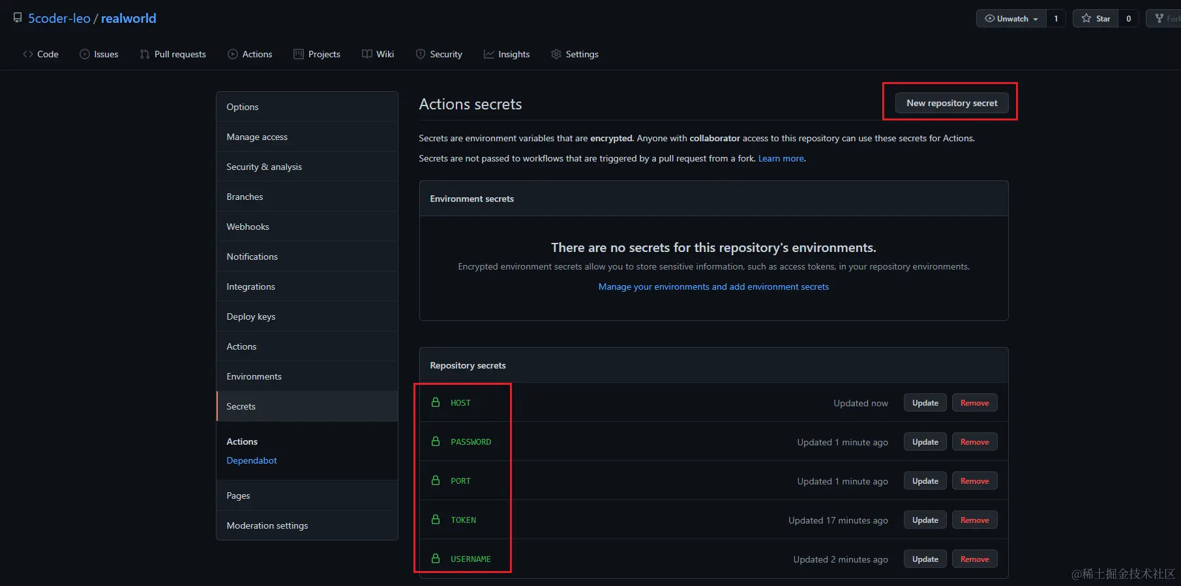The width and height of the screenshot is (1181, 586).
Task: Click the lock icon beside HOST secret
Action: (436, 402)
